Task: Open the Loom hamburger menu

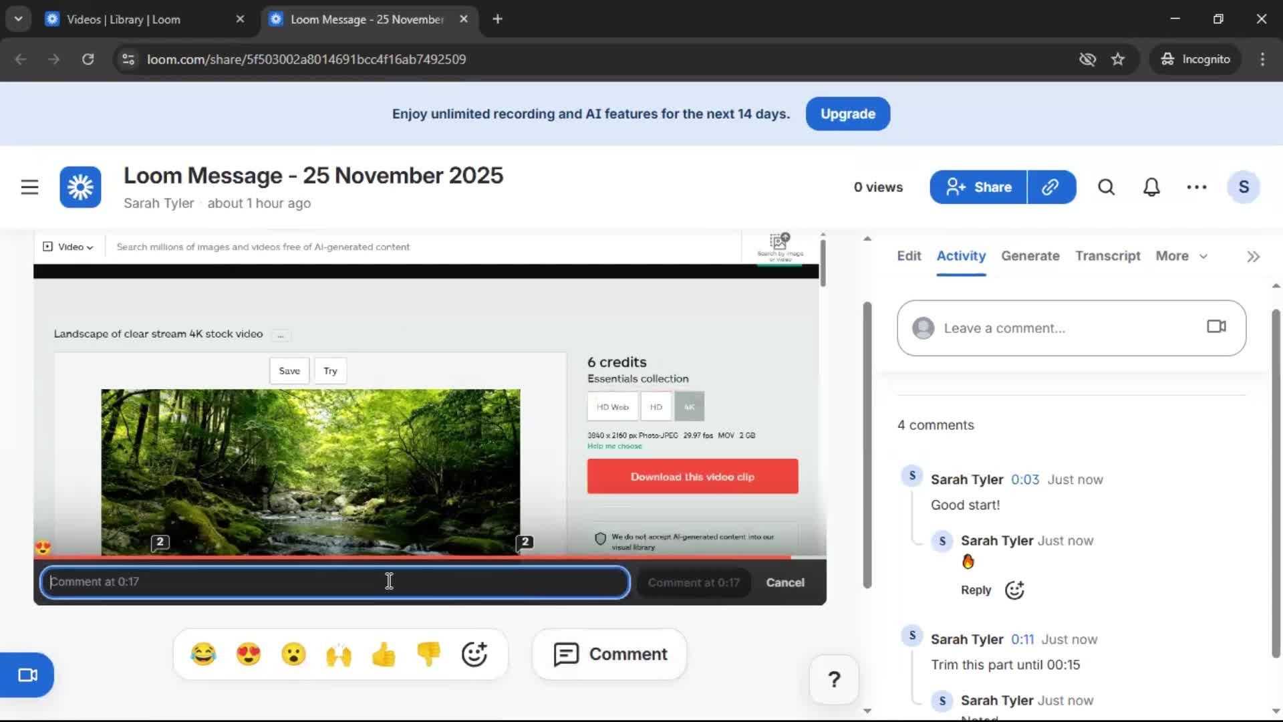Action: 29,187
